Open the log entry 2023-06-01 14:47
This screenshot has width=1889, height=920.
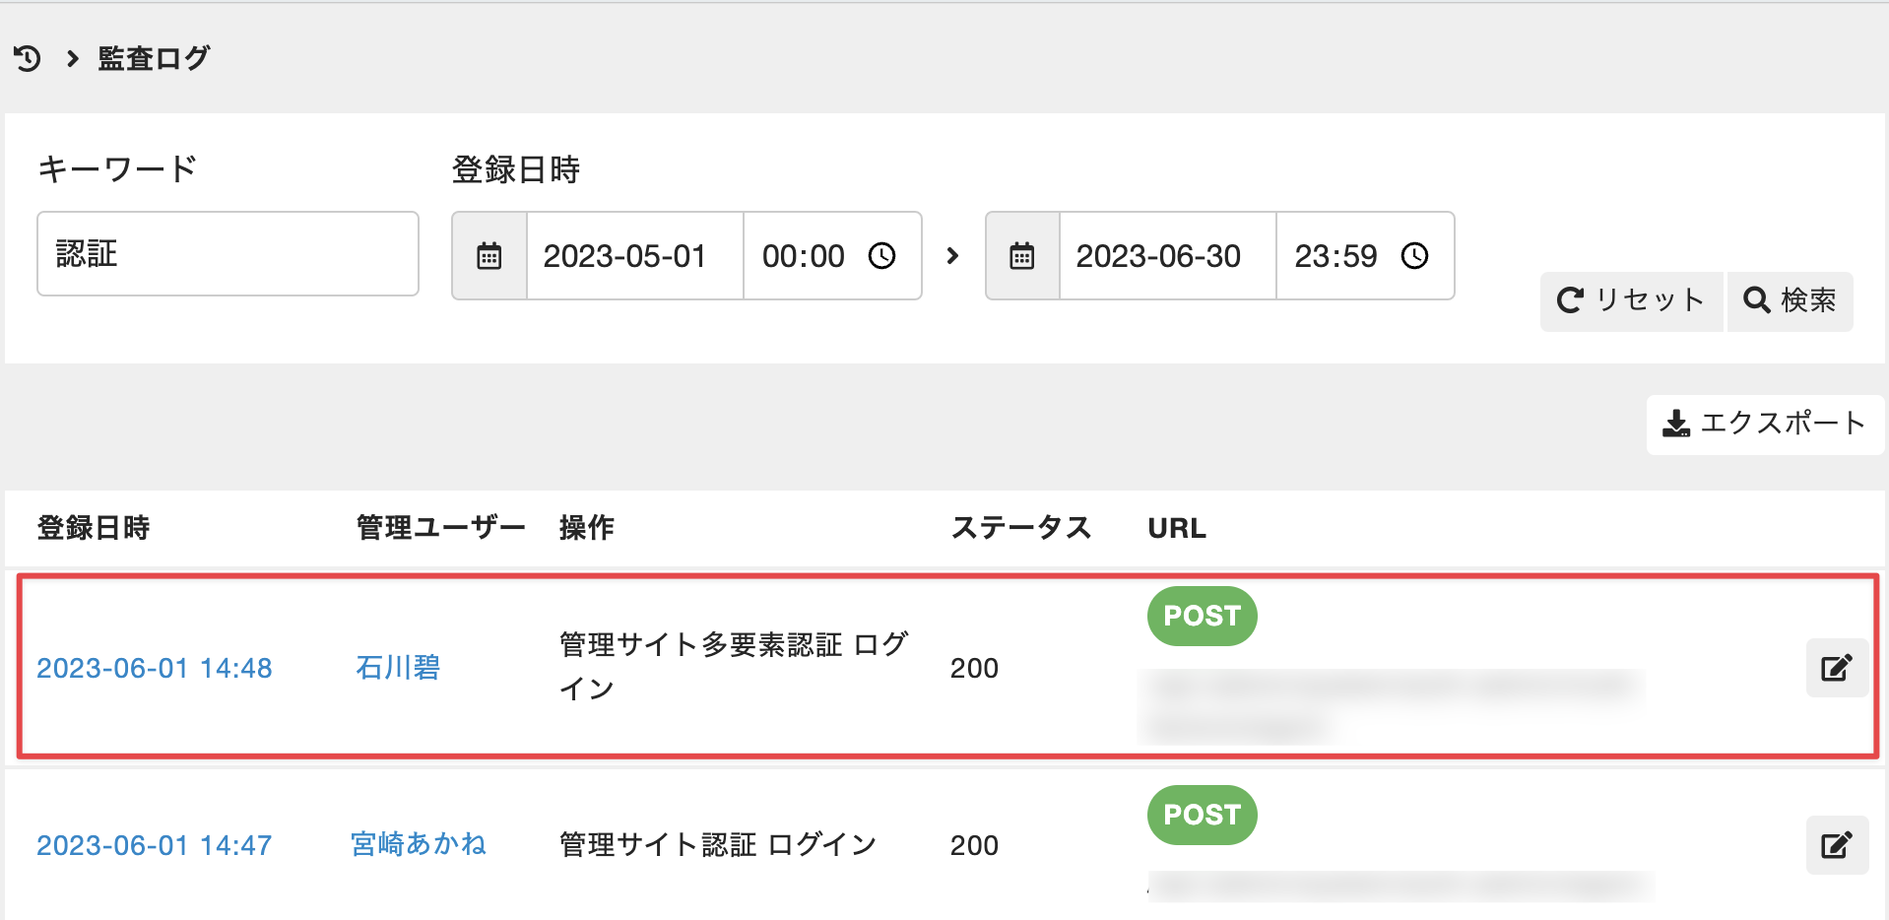(155, 845)
